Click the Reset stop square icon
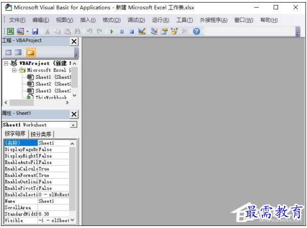The height and width of the screenshot is (228, 307). pos(132,31)
